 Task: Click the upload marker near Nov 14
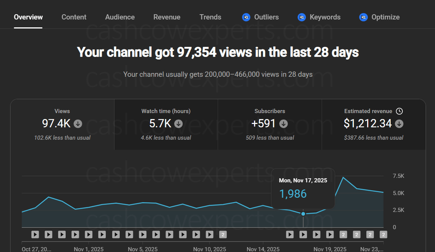pyautogui.click(x=290, y=234)
